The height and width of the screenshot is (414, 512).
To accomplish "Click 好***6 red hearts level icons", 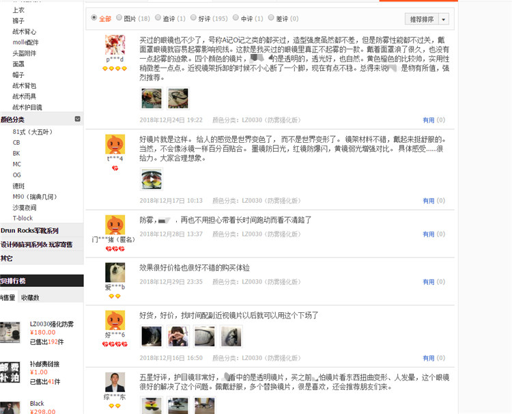I will 115,344.
